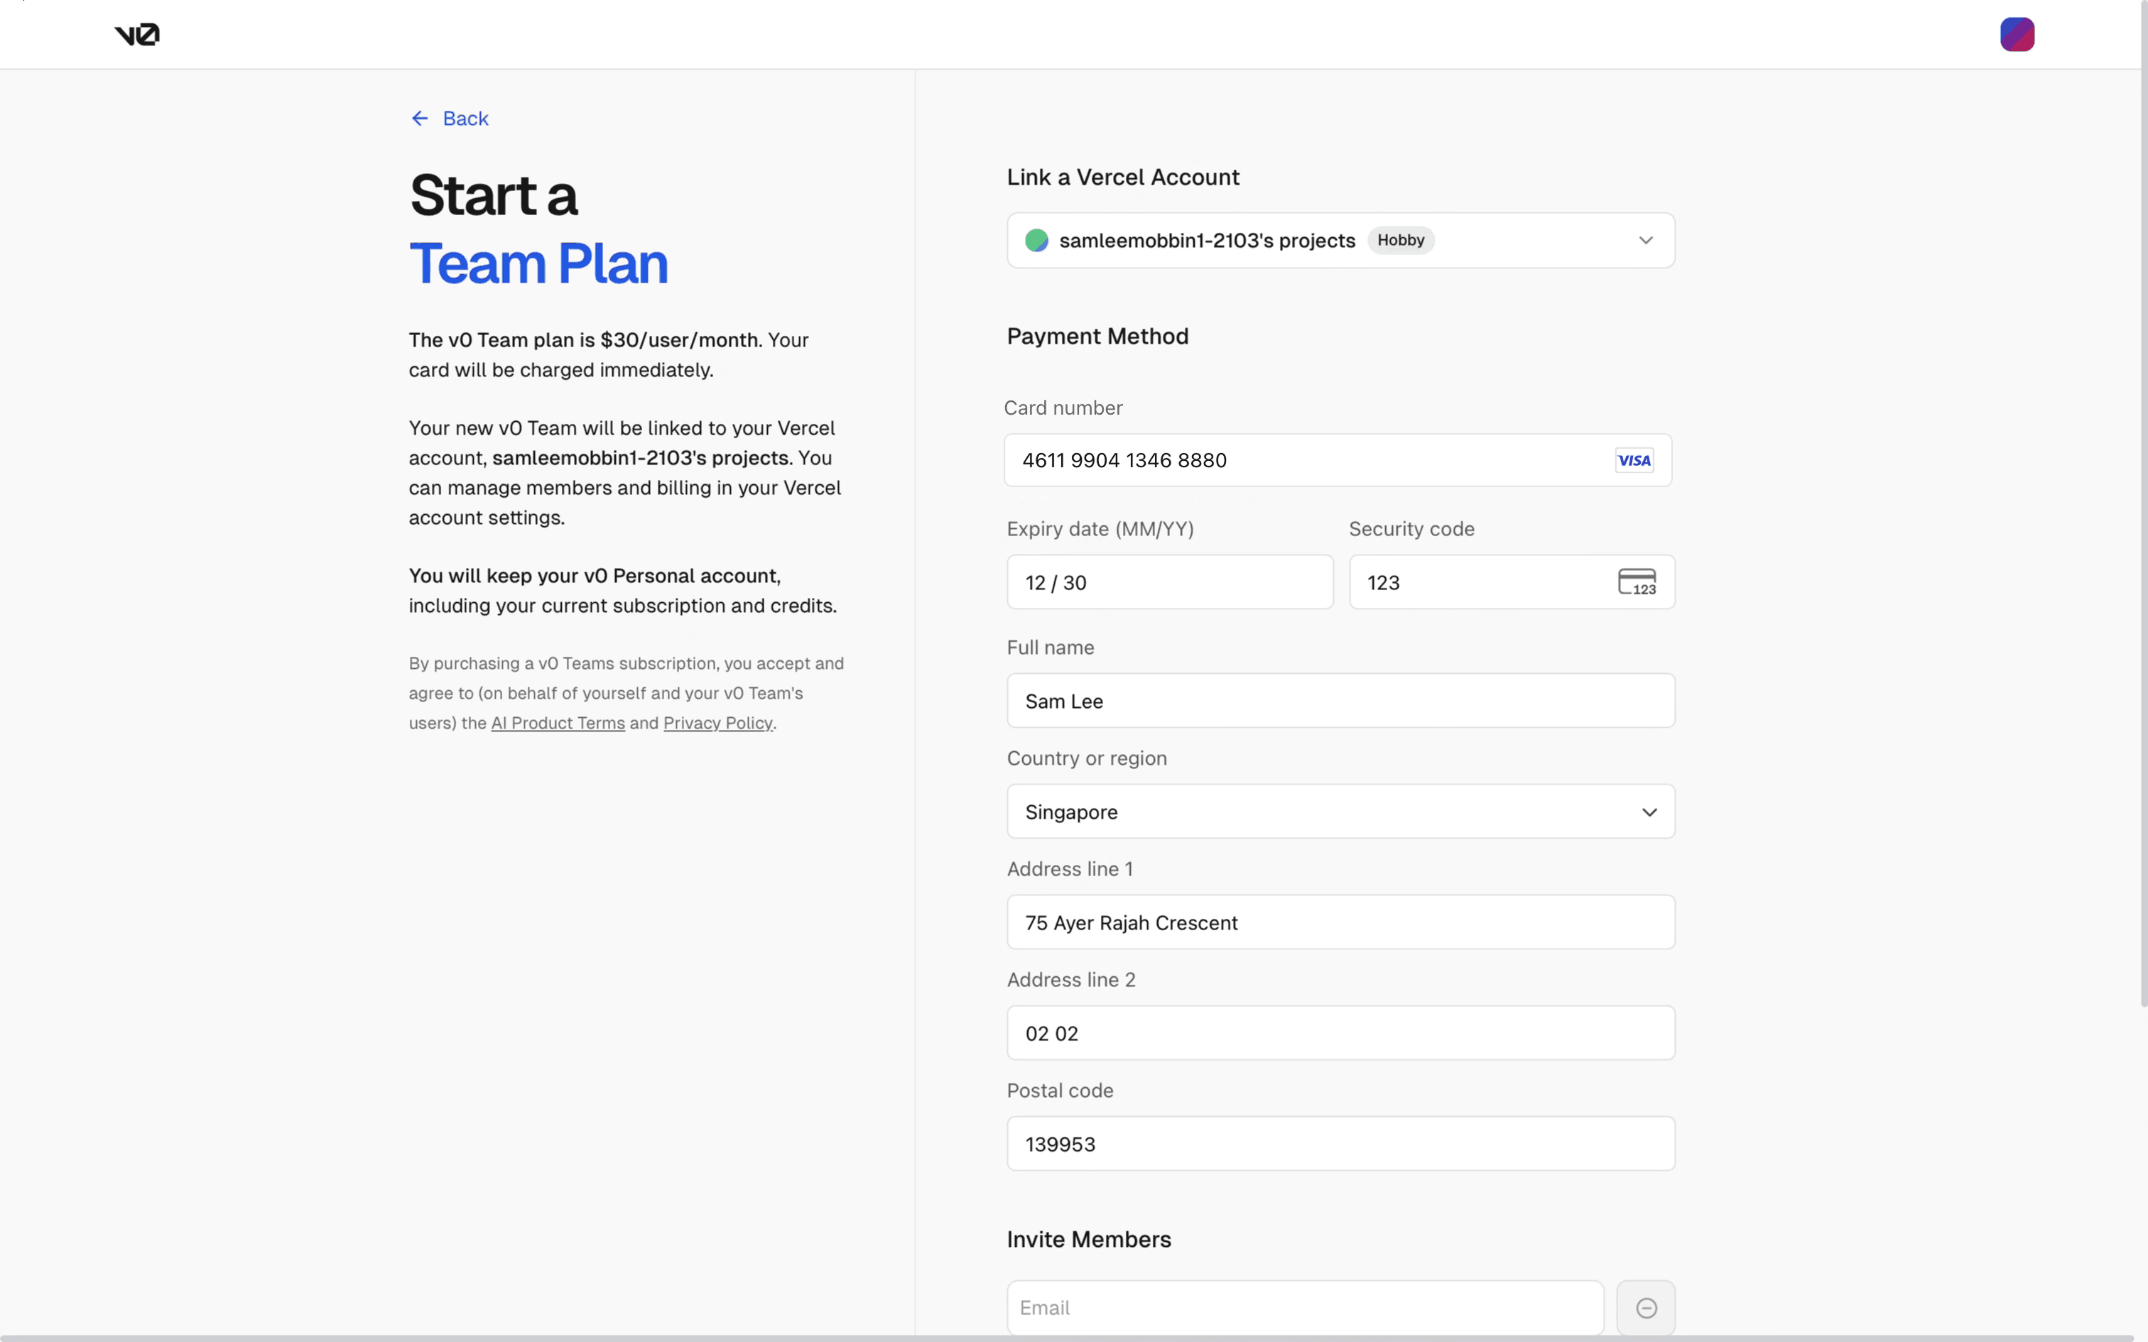The height and width of the screenshot is (1342, 2148).
Task: Click the Hobby plan badge
Action: [1400, 241]
